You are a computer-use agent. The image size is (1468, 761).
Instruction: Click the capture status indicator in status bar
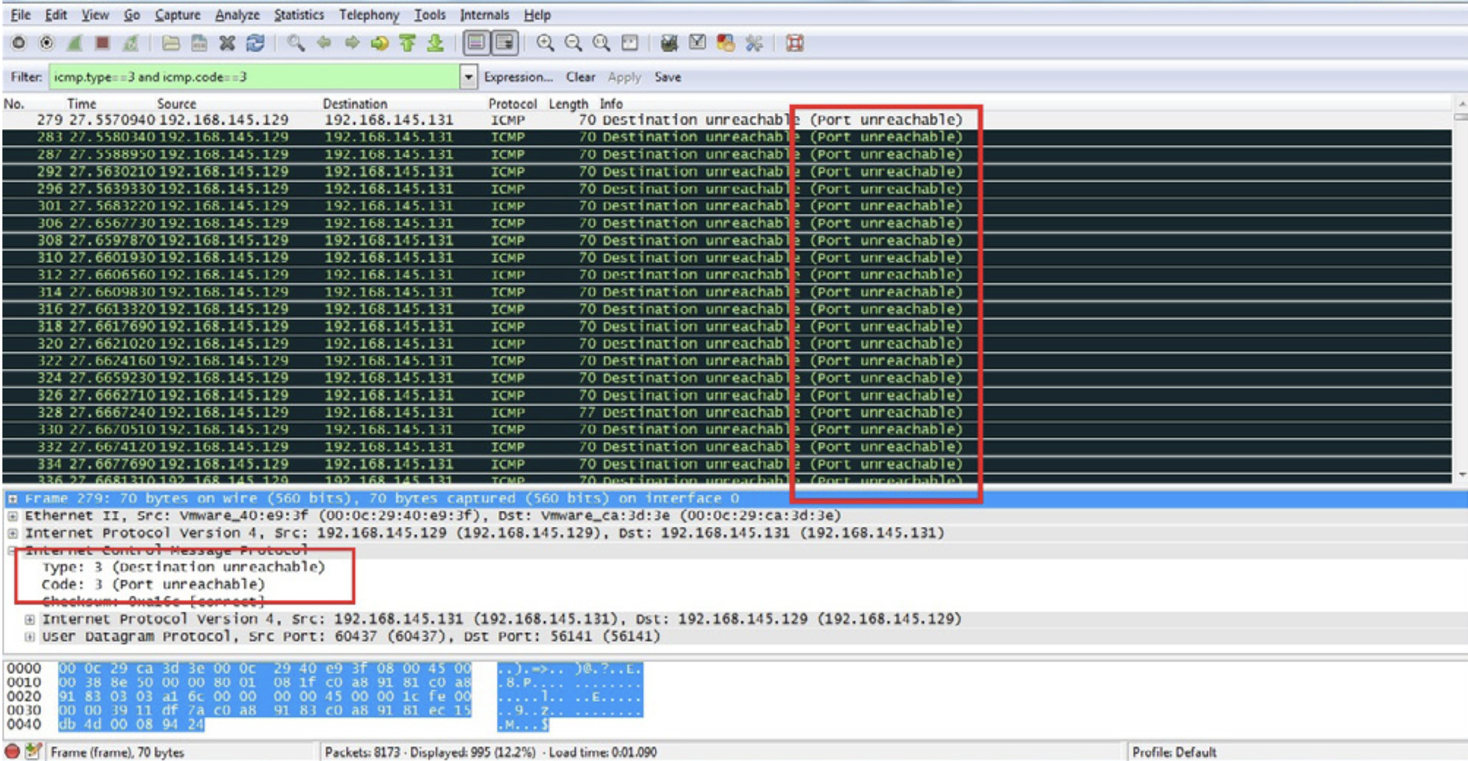13,751
